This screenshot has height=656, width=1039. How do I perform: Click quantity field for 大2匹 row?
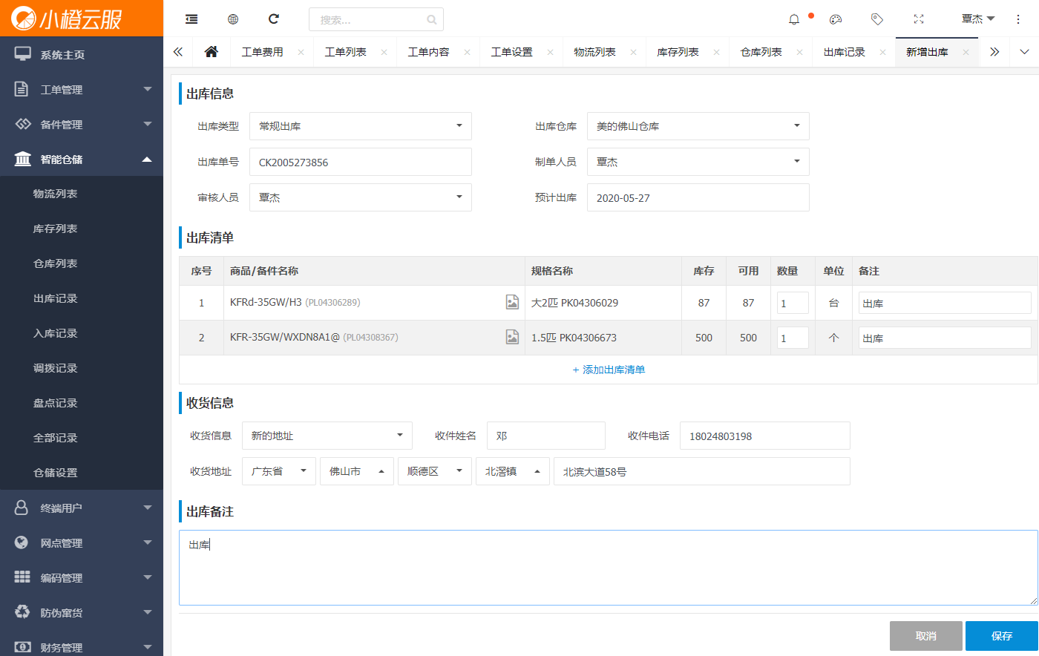793,303
